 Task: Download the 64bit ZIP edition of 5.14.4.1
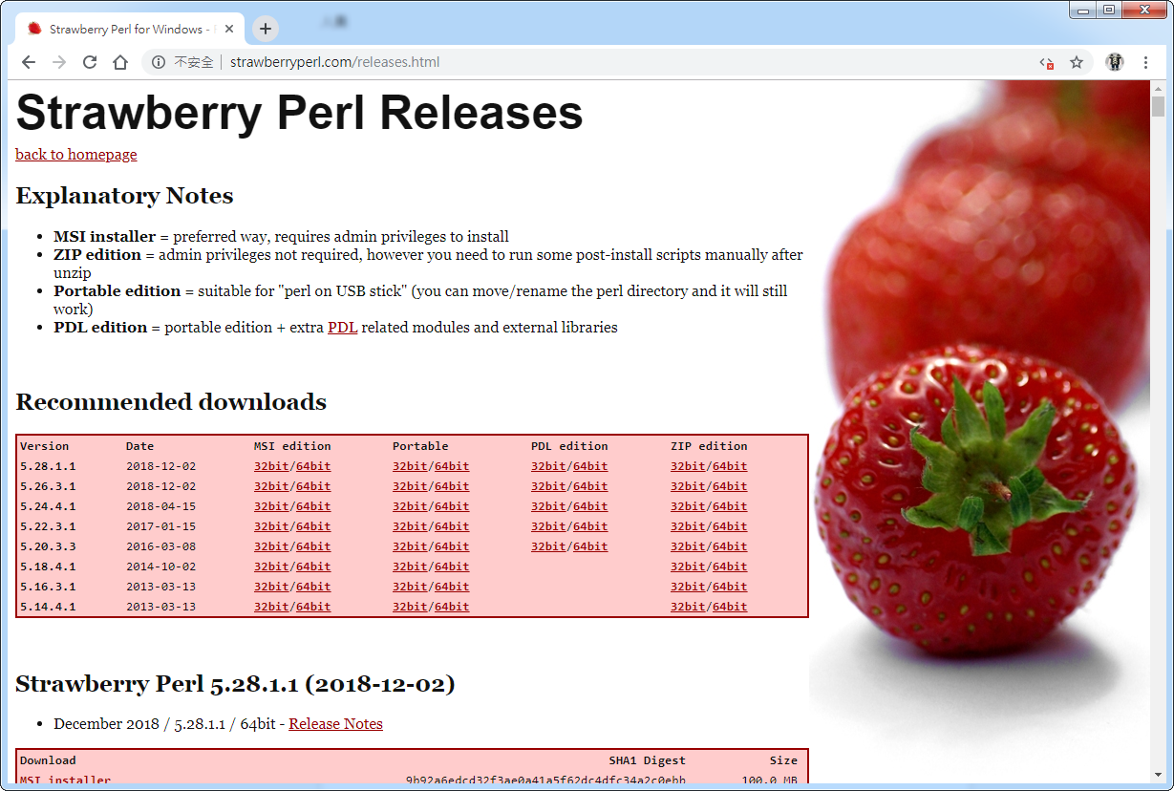[729, 606]
